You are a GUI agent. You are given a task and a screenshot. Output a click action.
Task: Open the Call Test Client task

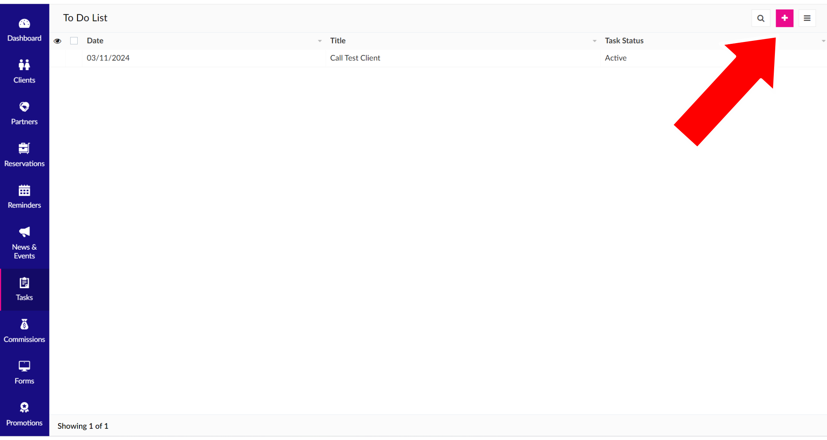[355, 58]
